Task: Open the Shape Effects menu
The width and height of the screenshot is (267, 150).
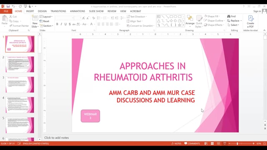Action: click(214, 25)
